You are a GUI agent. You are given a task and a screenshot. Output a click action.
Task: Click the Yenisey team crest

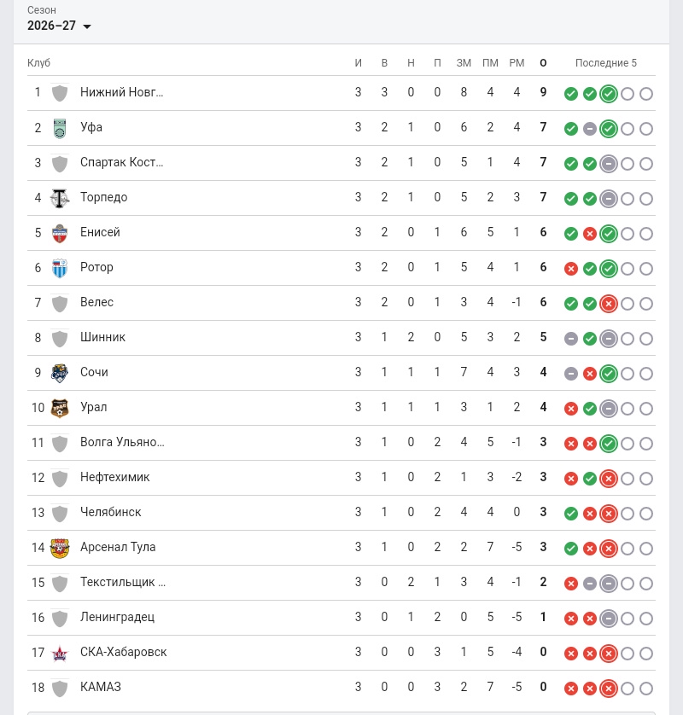[x=60, y=234]
